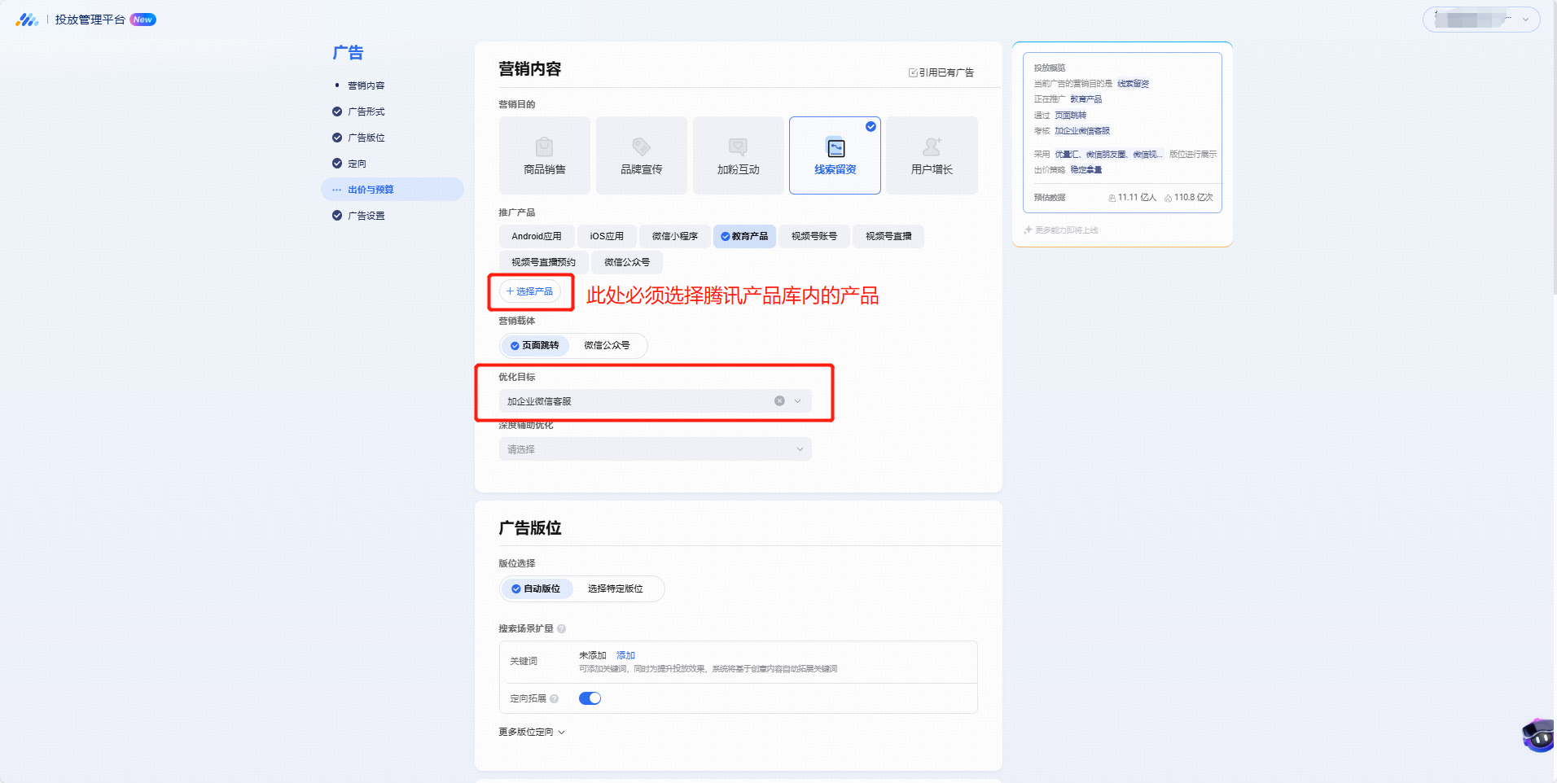The image size is (1557, 783).
Task: Click the check icon beside 广告设置
Action: (x=337, y=216)
